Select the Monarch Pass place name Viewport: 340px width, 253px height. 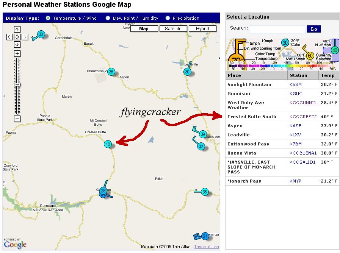click(244, 181)
